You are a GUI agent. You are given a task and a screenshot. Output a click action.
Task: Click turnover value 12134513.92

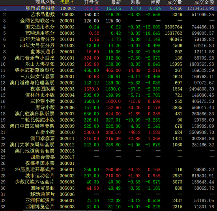point(201,8)
